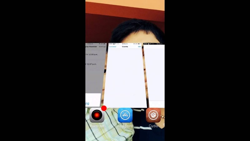Tap the Cuenta title in navigation bar
The height and width of the screenshot is (141, 250).
point(125,47)
